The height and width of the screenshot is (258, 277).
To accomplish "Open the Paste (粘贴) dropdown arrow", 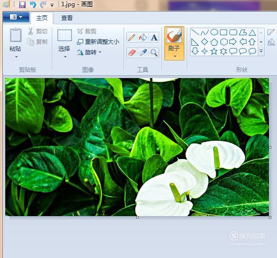I will [x=16, y=57].
